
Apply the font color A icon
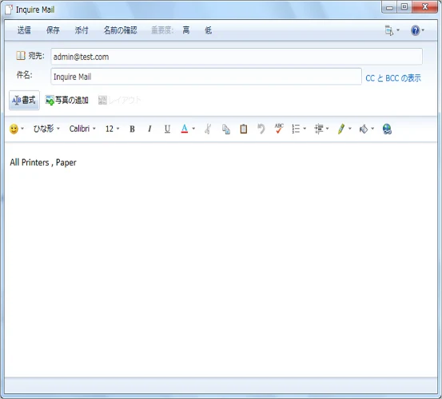click(x=185, y=129)
